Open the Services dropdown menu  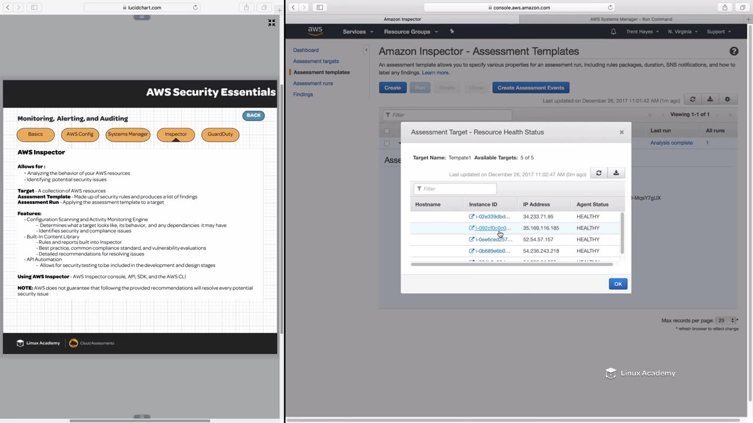coord(358,32)
